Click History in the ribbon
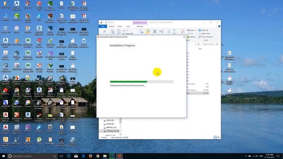 (x=191, y=37)
